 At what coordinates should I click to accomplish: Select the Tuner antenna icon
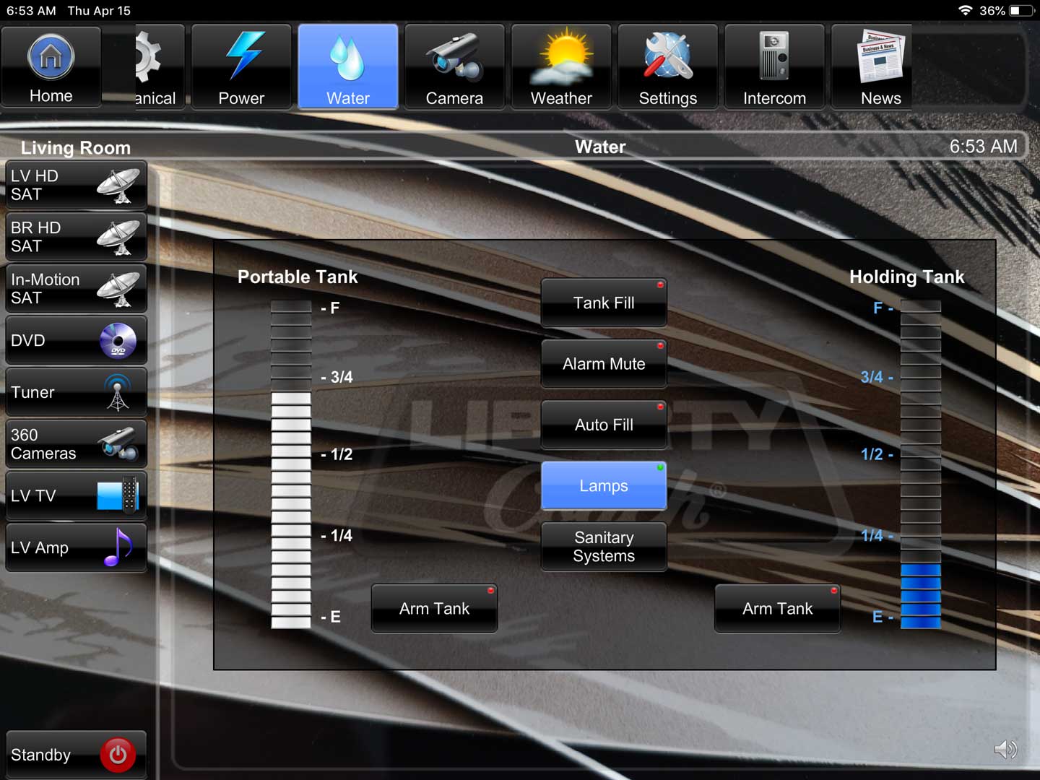76,392
